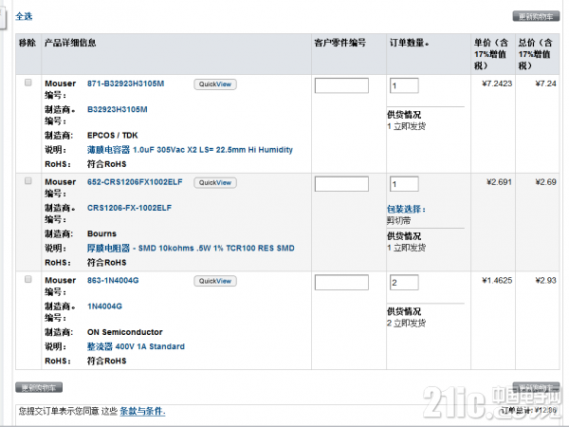Click manufacturer name ON Semiconductor

pyautogui.click(x=125, y=332)
